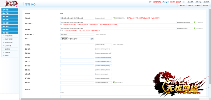Click the green help icon beside 网站标题 field
Image resolution: width=211 pixels, height=100 pixels.
[114, 18]
